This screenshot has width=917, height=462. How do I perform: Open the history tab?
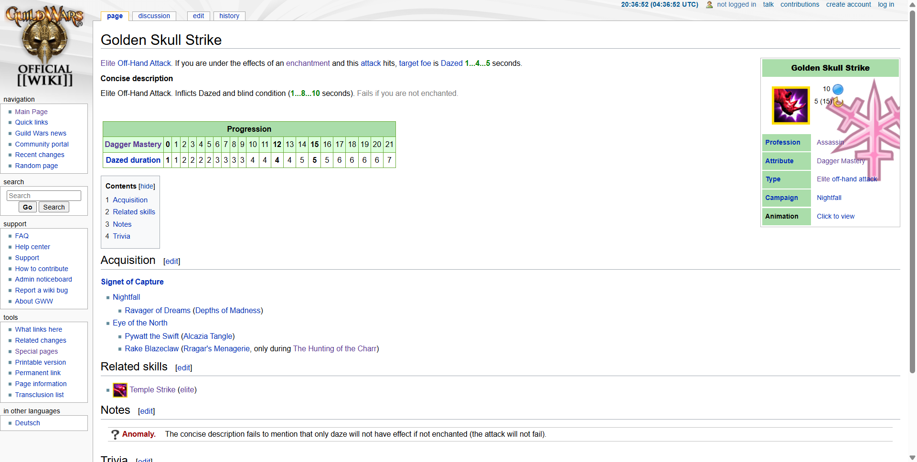229,16
